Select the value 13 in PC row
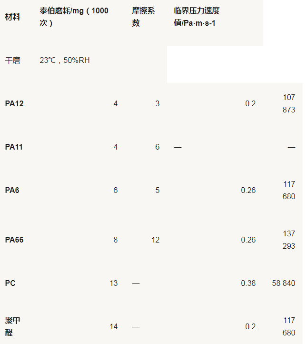 tap(113, 283)
